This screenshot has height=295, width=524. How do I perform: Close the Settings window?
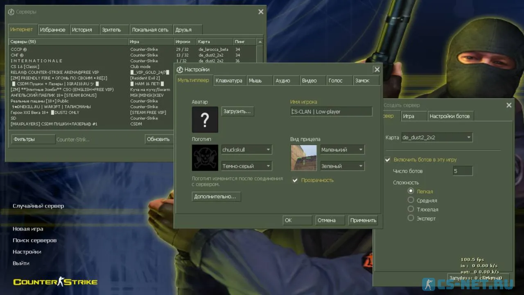(x=377, y=70)
